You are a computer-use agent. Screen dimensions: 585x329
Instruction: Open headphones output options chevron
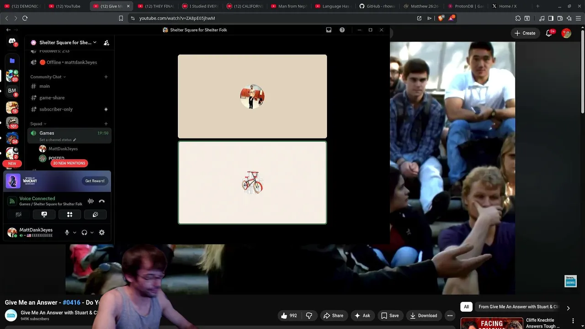[92, 233]
